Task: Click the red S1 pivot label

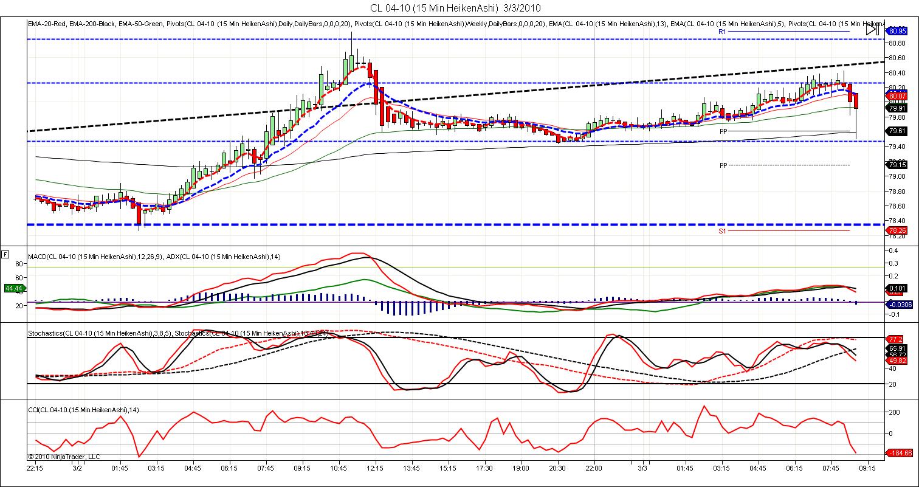Action: pos(722,231)
